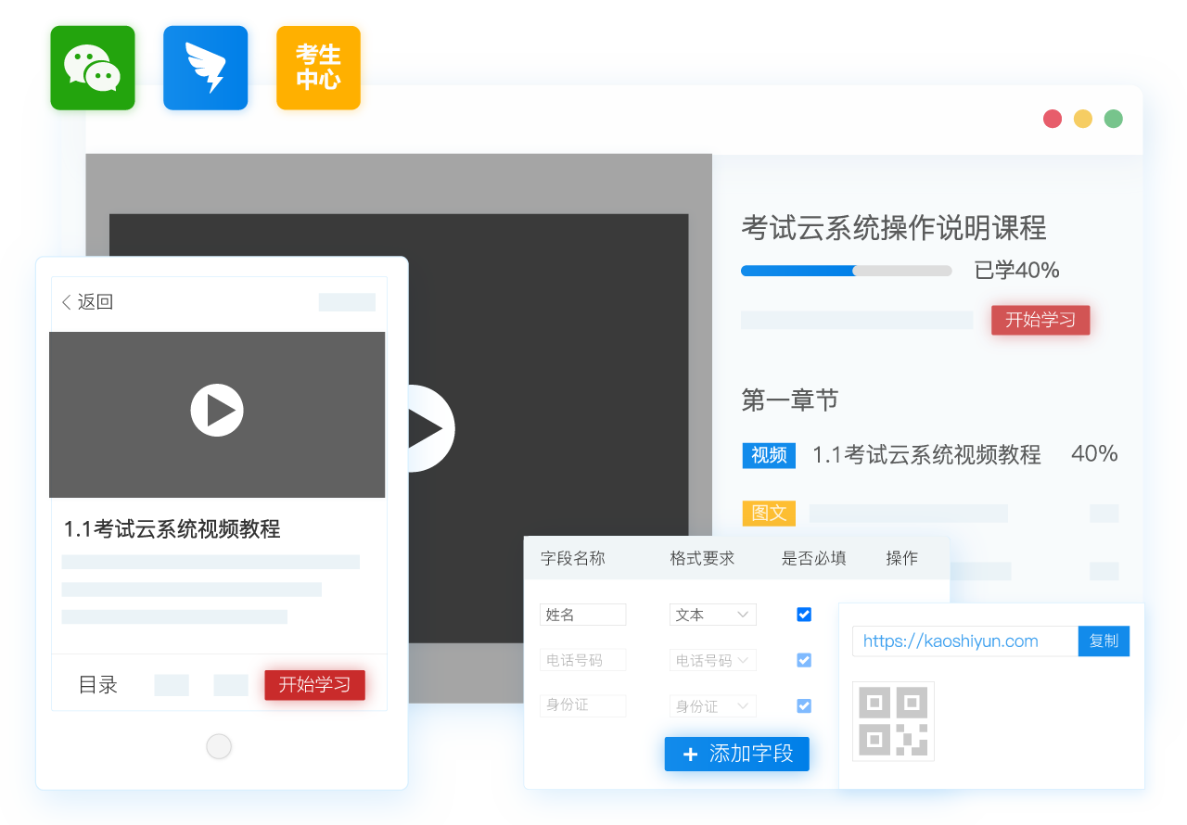Click the 操作 column header

901,558
